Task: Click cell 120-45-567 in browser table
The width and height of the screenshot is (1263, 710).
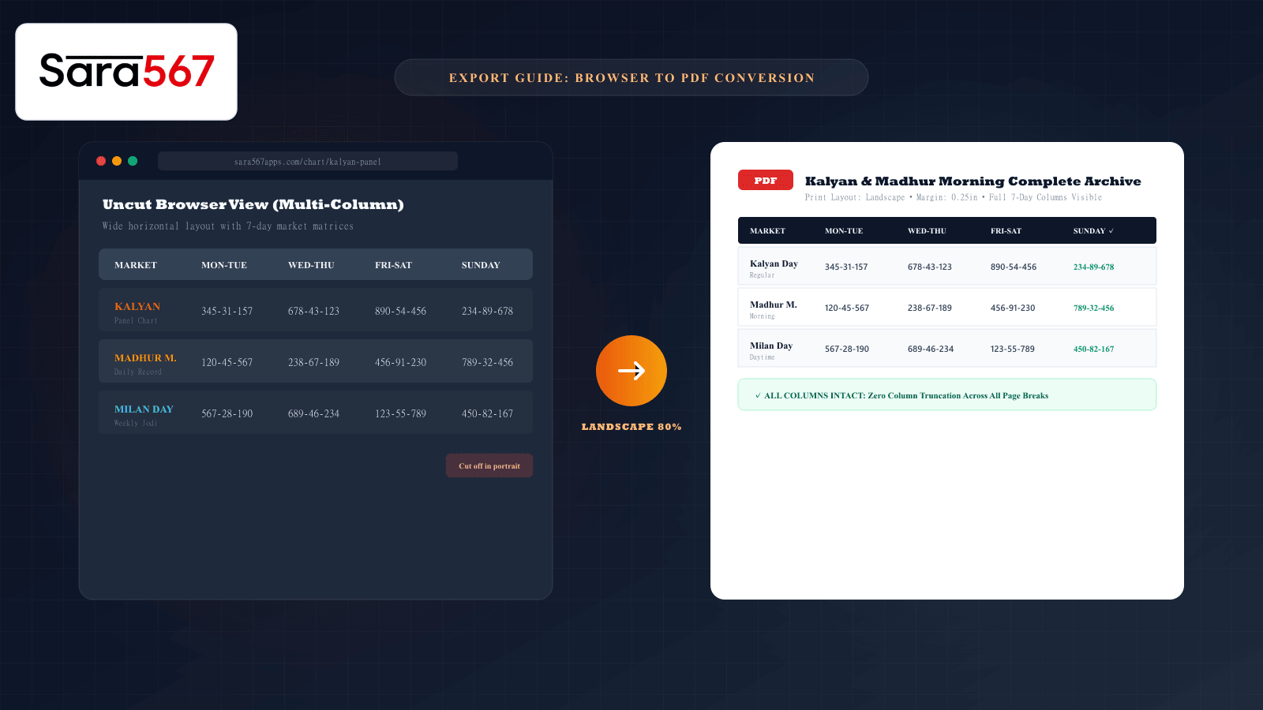Action: (227, 362)
